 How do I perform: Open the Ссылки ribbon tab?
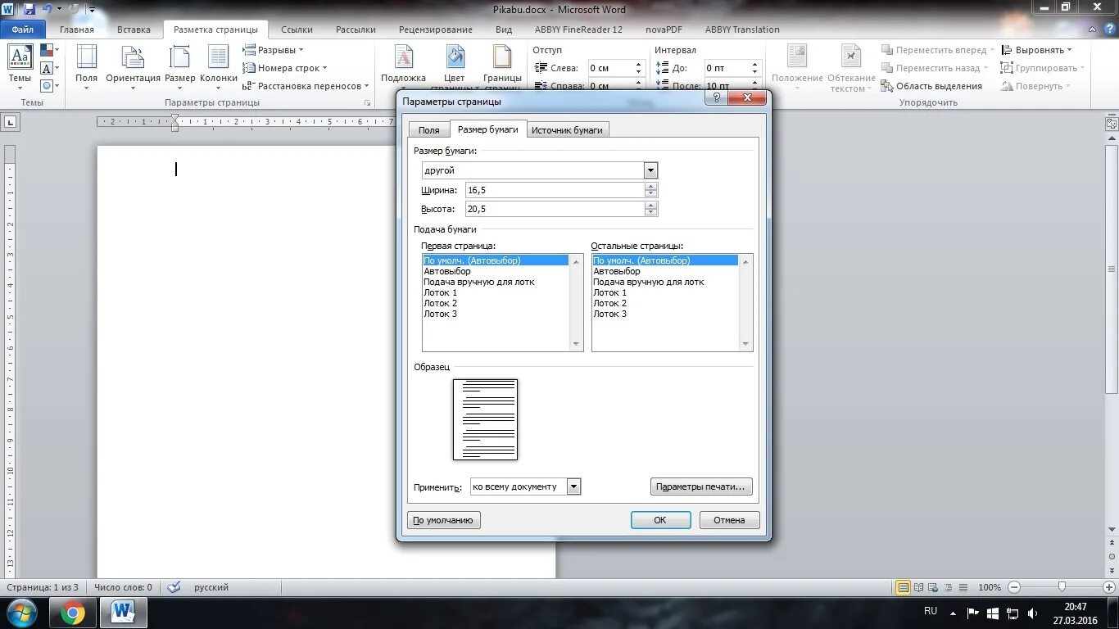[297, 29]
